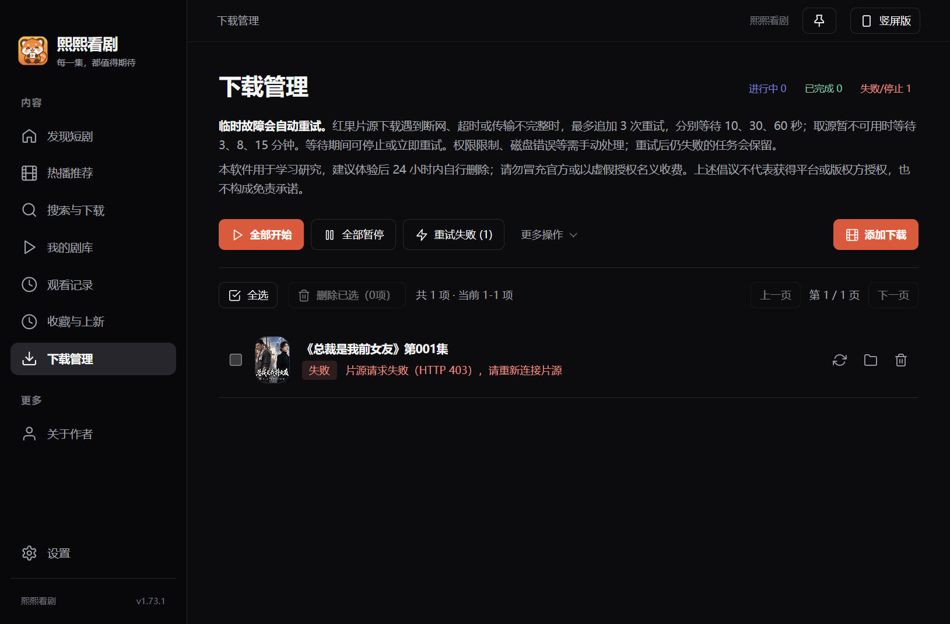This screenshot has height=624, width=950.
Task: Open download folder icon for the task
Action: (871, 360)
